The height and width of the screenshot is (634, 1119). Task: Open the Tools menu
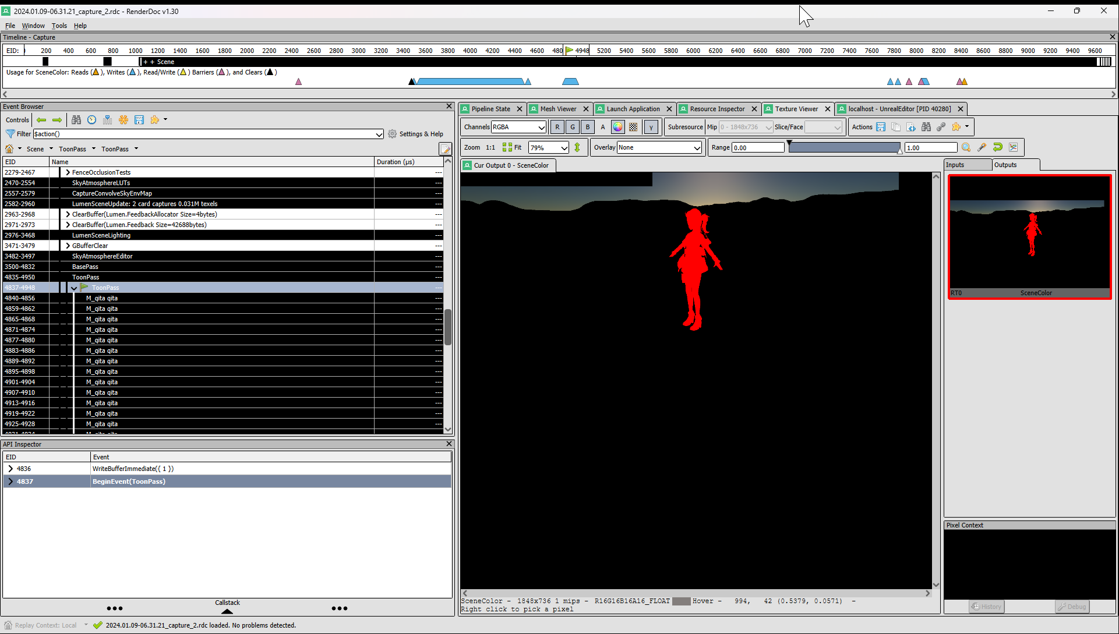click(59, 26)
